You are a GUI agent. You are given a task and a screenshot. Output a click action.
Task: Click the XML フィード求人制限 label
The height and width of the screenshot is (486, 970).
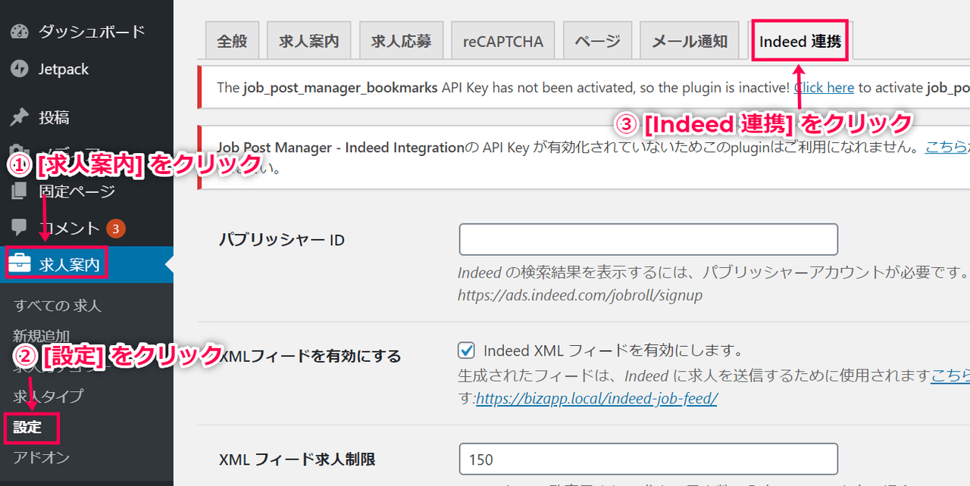(x=297, y=459)
